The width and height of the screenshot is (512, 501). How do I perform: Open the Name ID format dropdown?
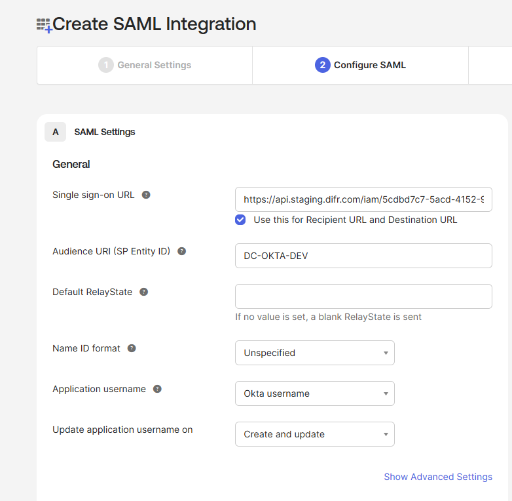[314, 353]
